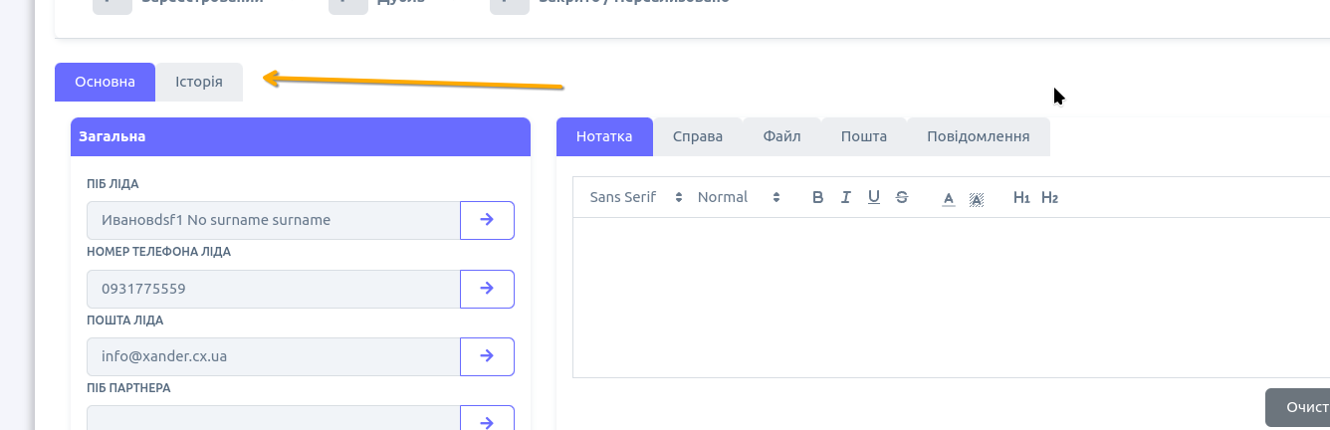1330x430 pixels.
Task: Open the Повідомлення tab
Action: [978, 136]
